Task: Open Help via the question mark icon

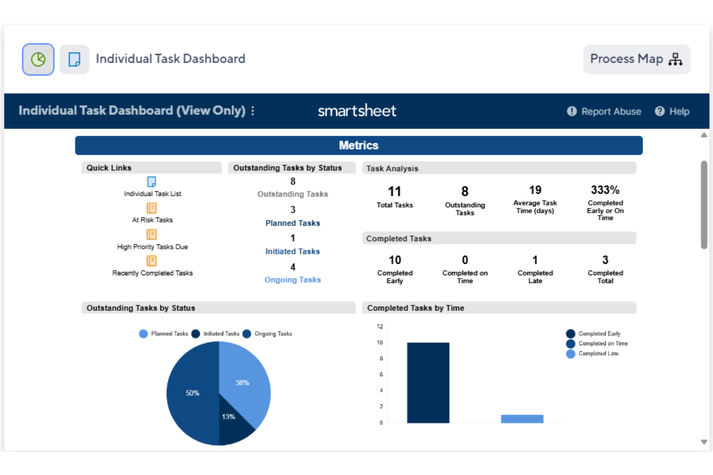Action: tap(659, 111)
